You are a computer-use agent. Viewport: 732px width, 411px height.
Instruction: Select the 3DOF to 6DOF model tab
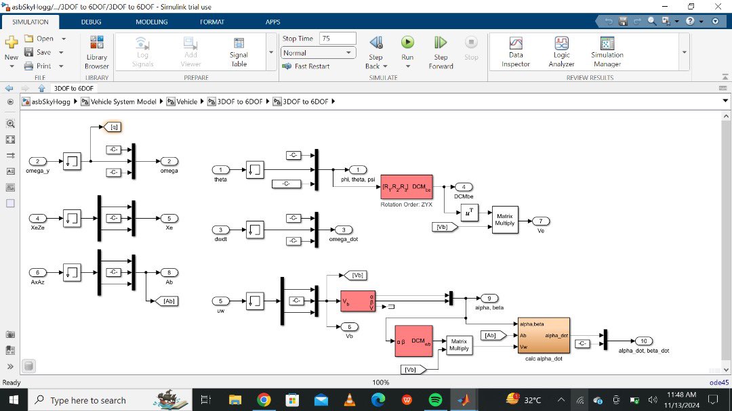tap(74, 88)
